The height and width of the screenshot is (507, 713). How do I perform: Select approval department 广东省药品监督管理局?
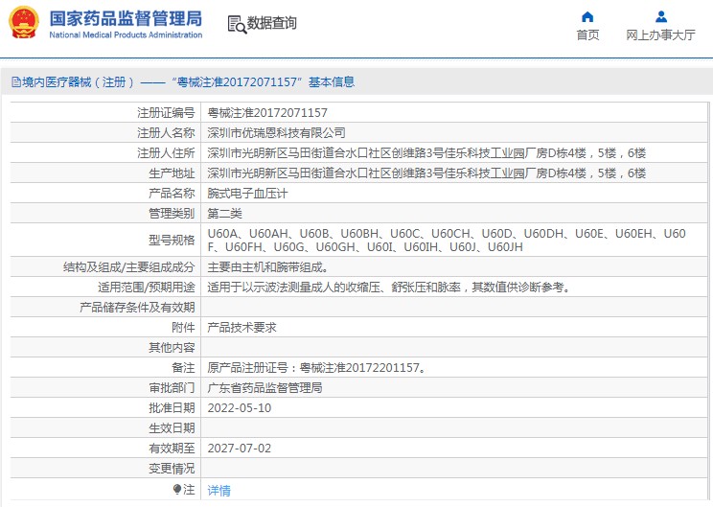(x=264, y=388)
